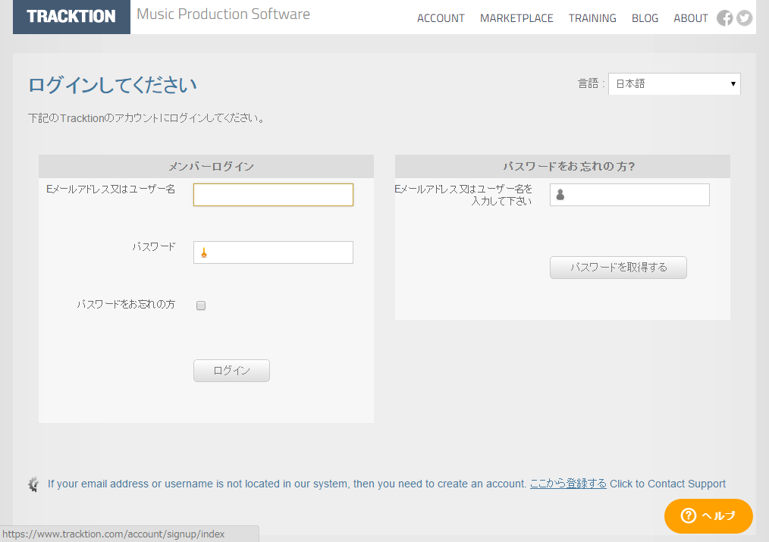Open the ACCOUNT menu
Screen dimensions: 769x542
point(441,18)
